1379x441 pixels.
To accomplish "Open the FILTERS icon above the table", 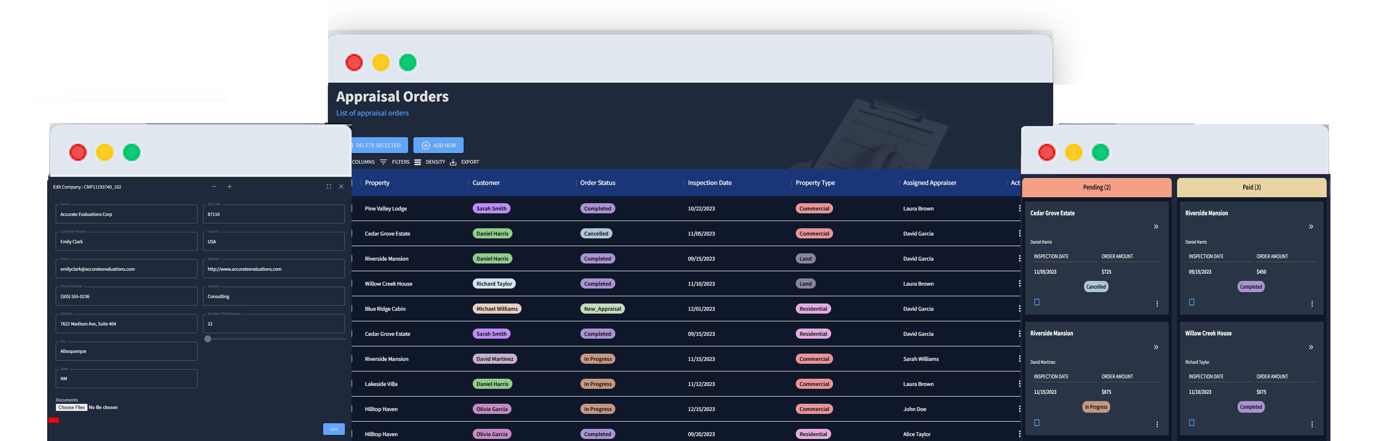I will coord(383,162).
